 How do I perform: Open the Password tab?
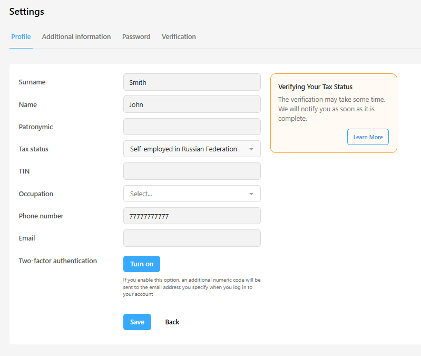coord(136,37)
